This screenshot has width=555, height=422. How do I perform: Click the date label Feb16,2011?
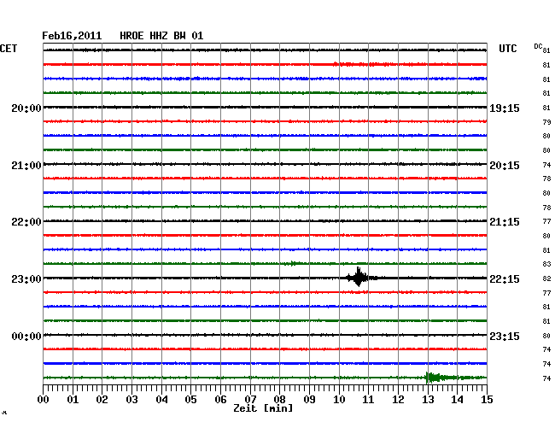[72, 36]
